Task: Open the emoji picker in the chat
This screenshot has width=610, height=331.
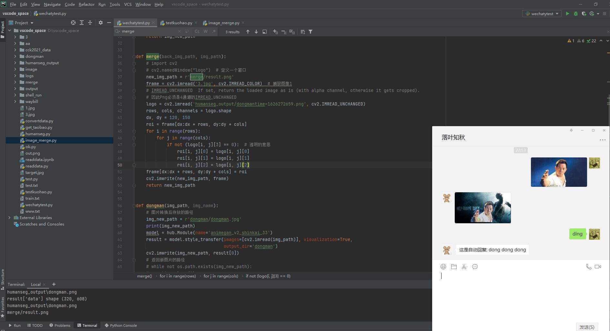Action: click(x=443, y=266)
